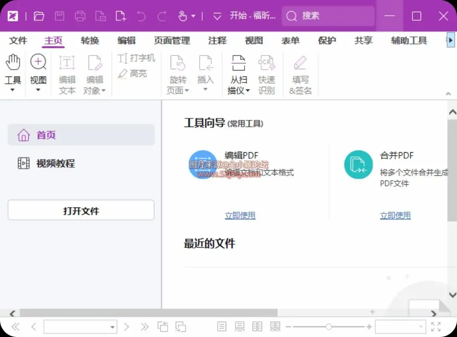The width and height of the screenshot is (457, 337).
Task: Click 立即使用 link under 合并PDF
Action: [x=395, y=216]
